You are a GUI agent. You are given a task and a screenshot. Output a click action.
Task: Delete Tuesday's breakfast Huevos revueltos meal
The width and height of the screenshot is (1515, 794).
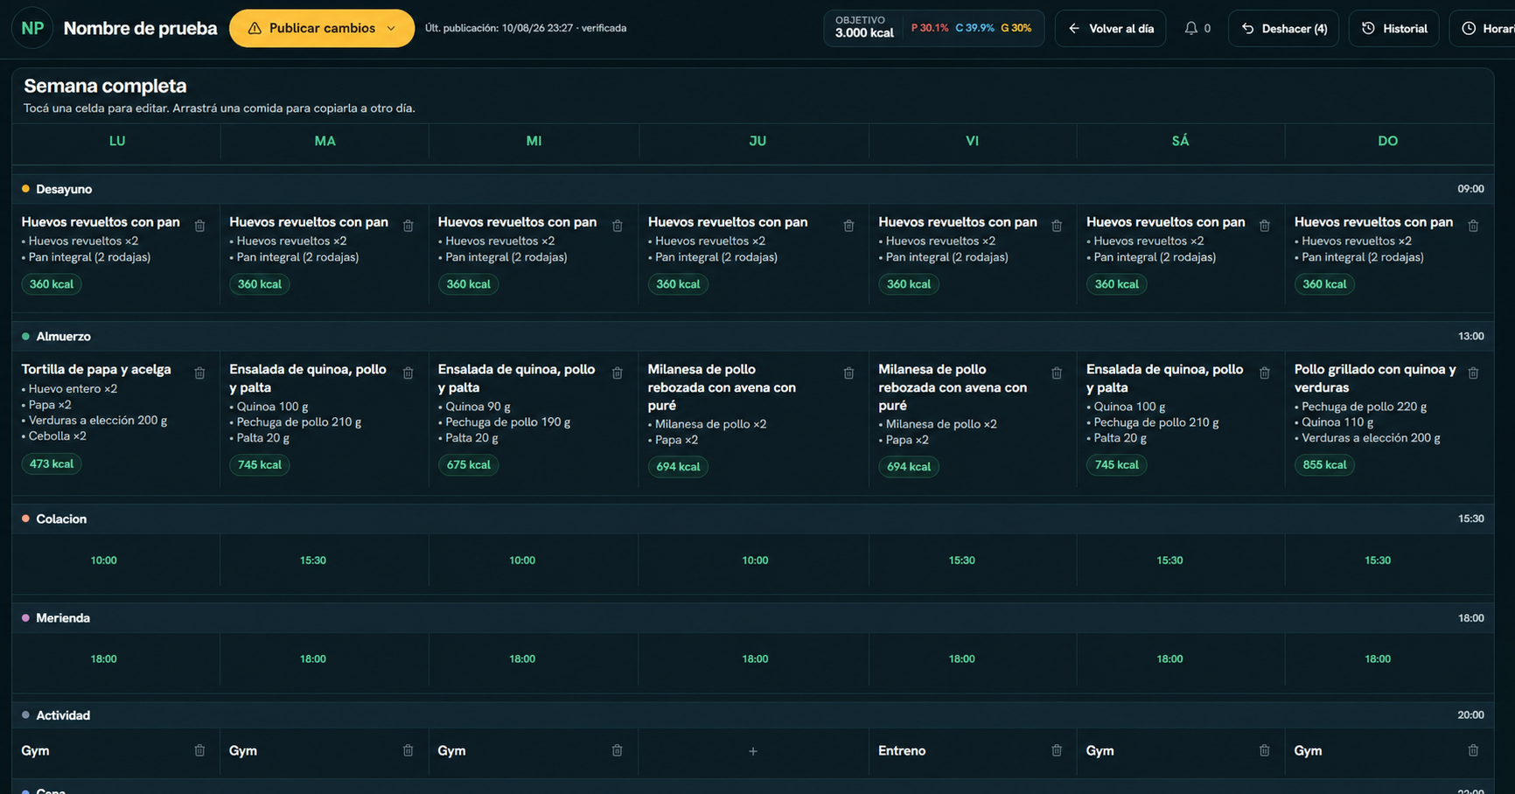pyautogui.click(x=408, y=226)
